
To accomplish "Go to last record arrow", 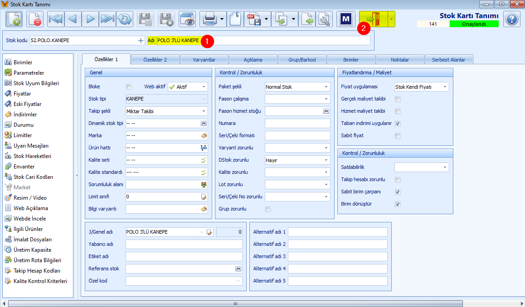I will pyautogui.click(x=107, y=19).
